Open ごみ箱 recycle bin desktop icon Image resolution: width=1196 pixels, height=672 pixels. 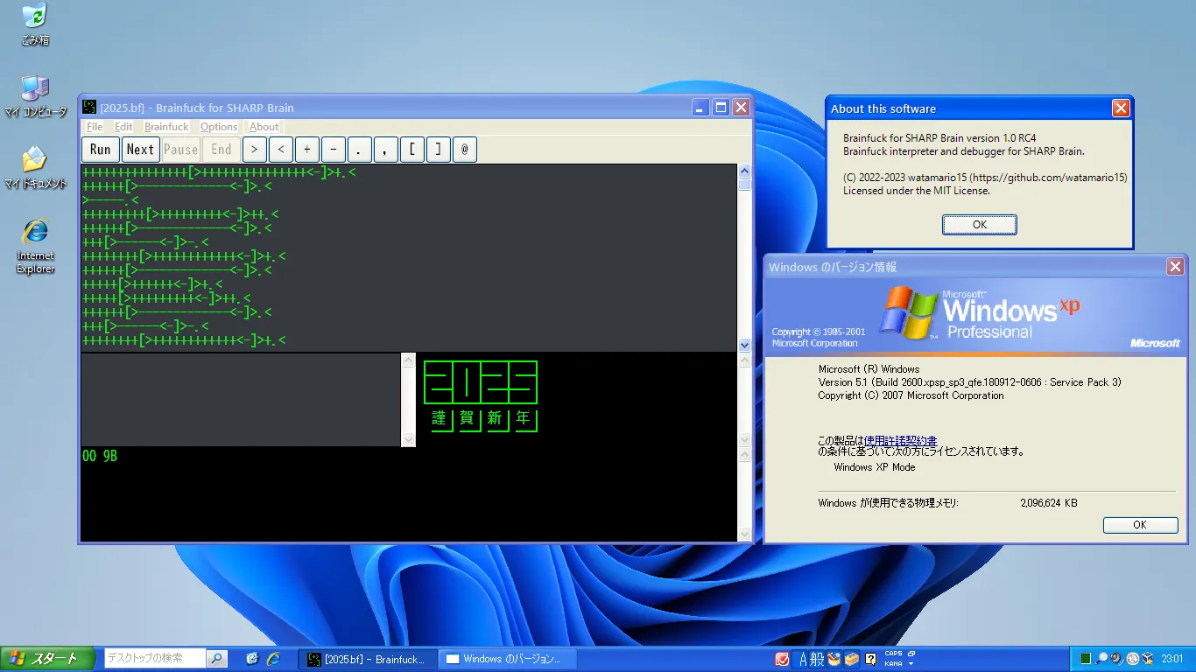tap(35, 24)
